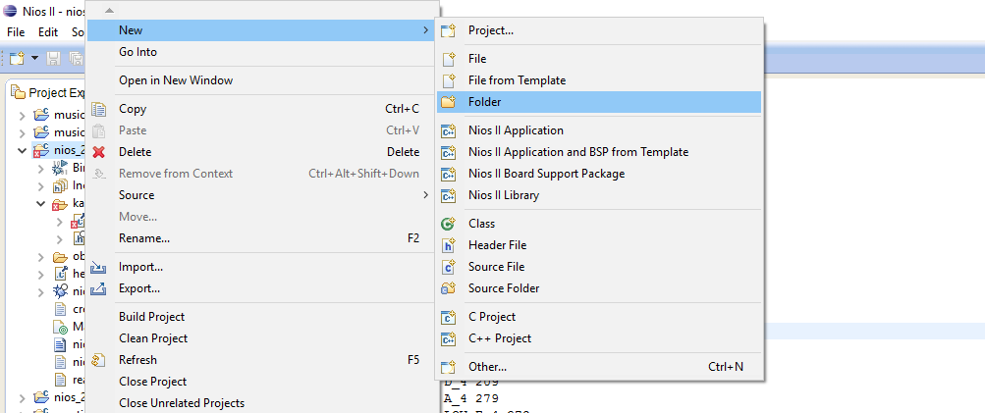Click the File icon in New submenu
The height and width of the screenshot is (413, 985).
click(448, 59)
